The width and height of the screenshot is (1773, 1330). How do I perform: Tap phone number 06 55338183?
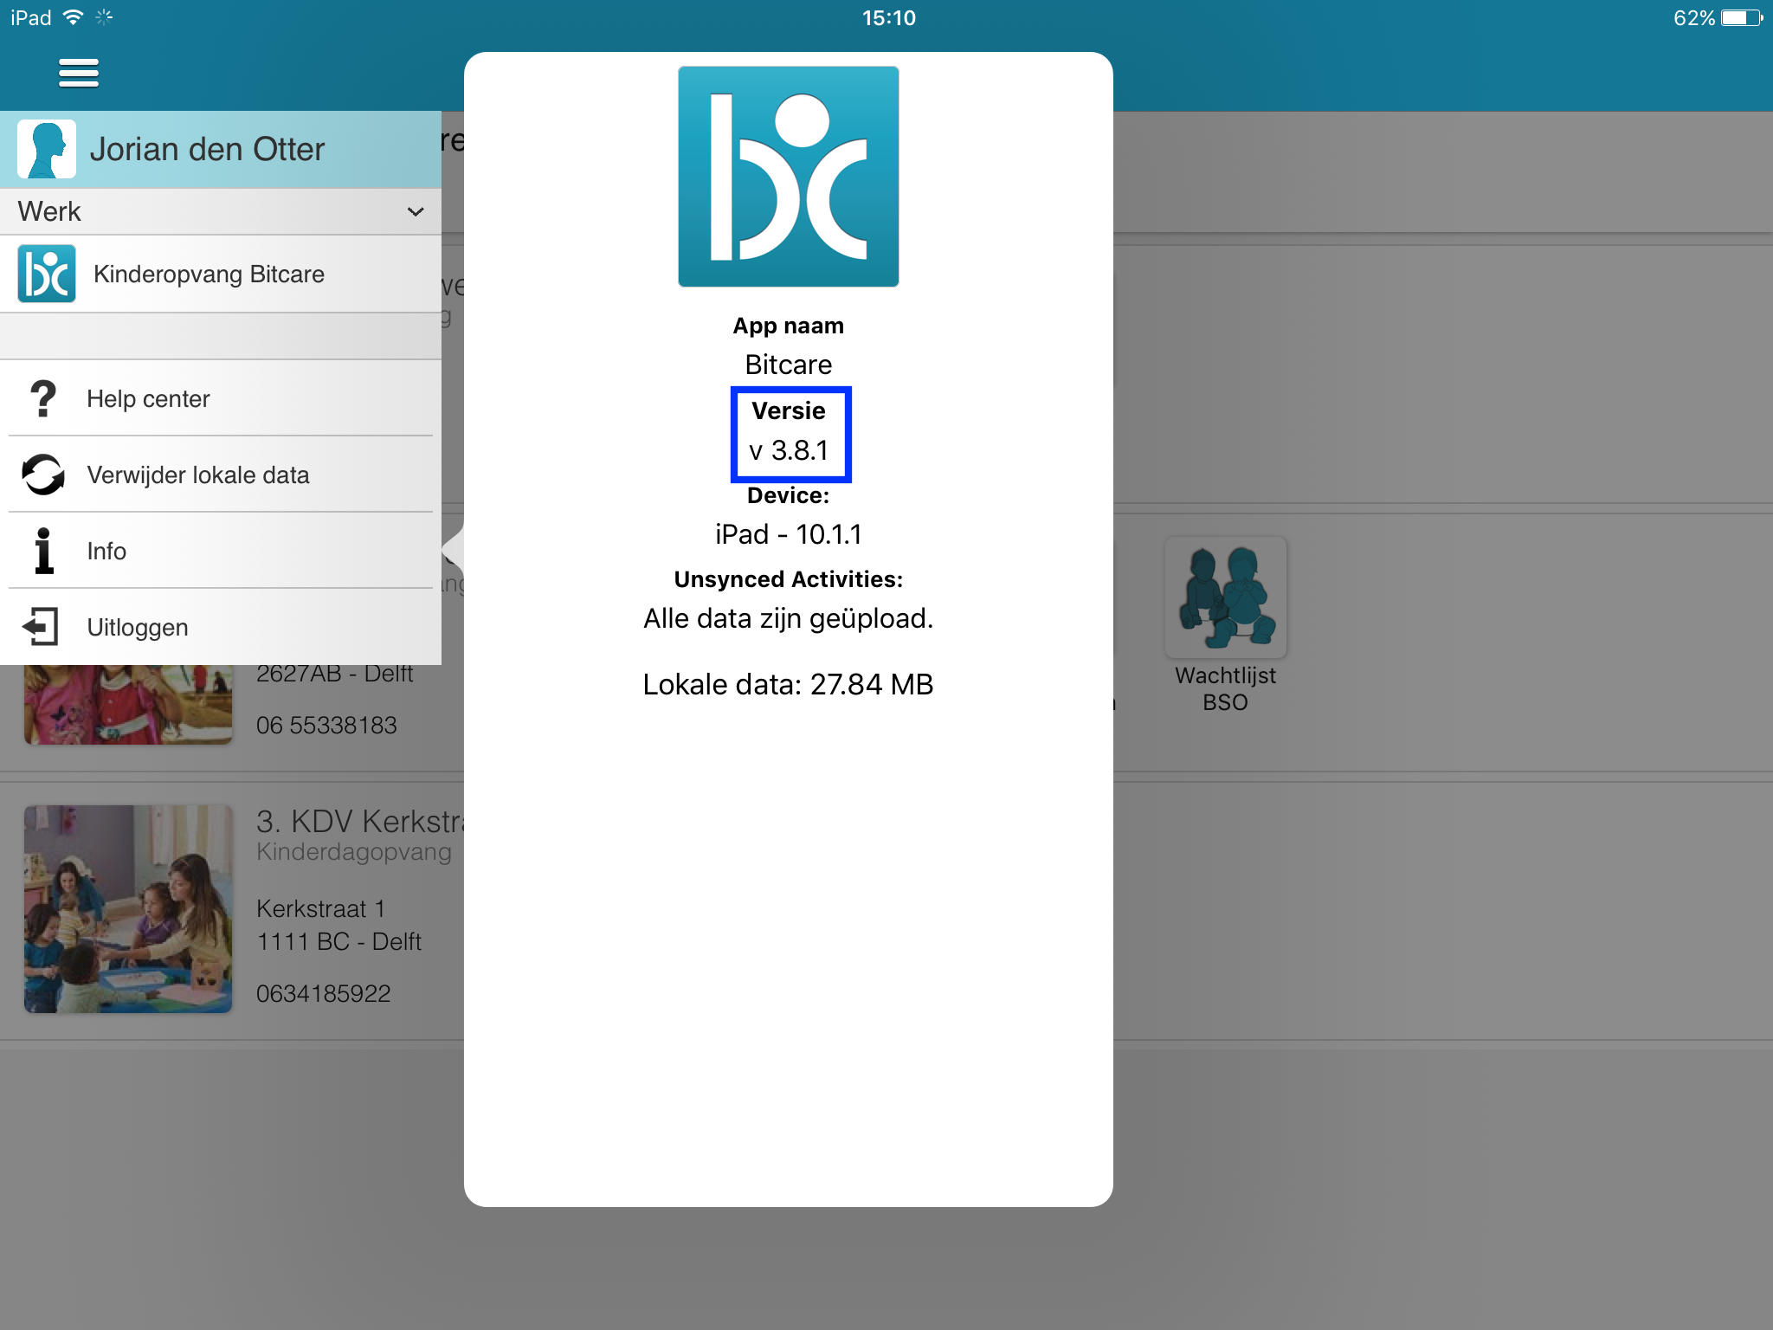(326, 725)
